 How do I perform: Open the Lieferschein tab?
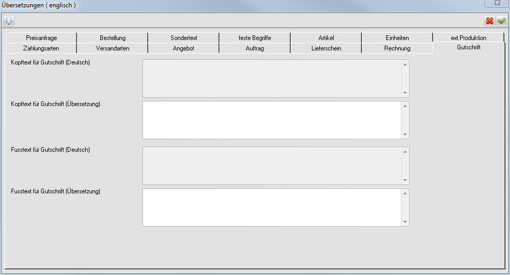(326, 48)
